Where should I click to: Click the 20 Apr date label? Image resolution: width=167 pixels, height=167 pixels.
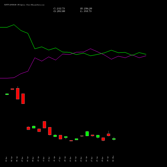pos(65,159)
